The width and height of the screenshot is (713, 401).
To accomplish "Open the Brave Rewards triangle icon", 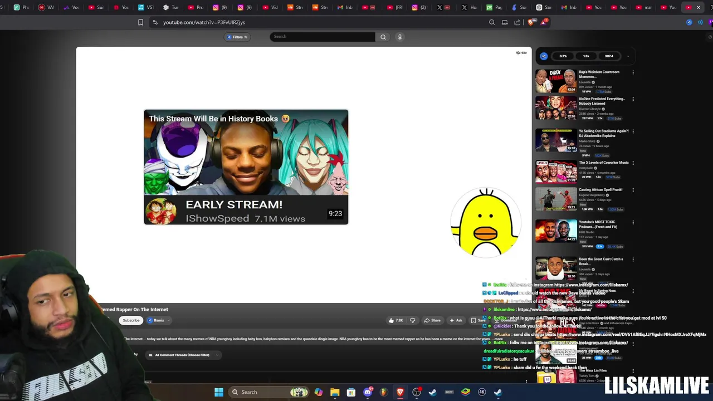I will (x=544, y=22).
